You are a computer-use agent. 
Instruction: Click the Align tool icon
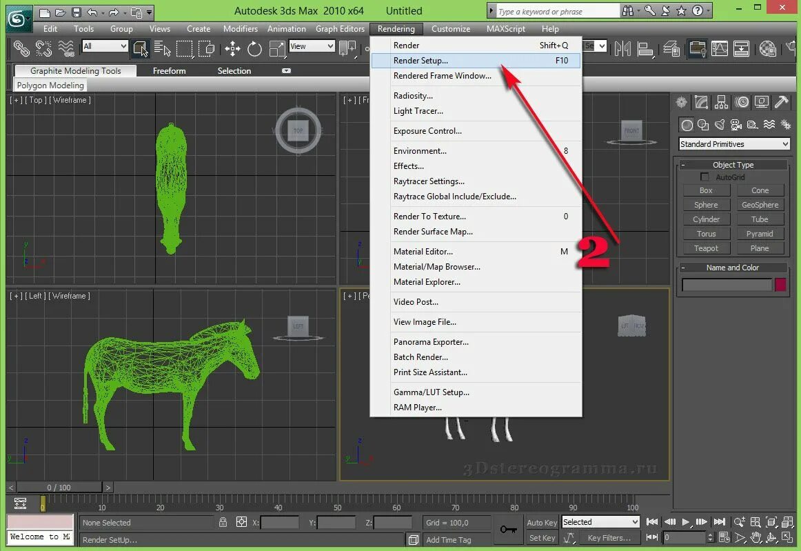point(645,48)
